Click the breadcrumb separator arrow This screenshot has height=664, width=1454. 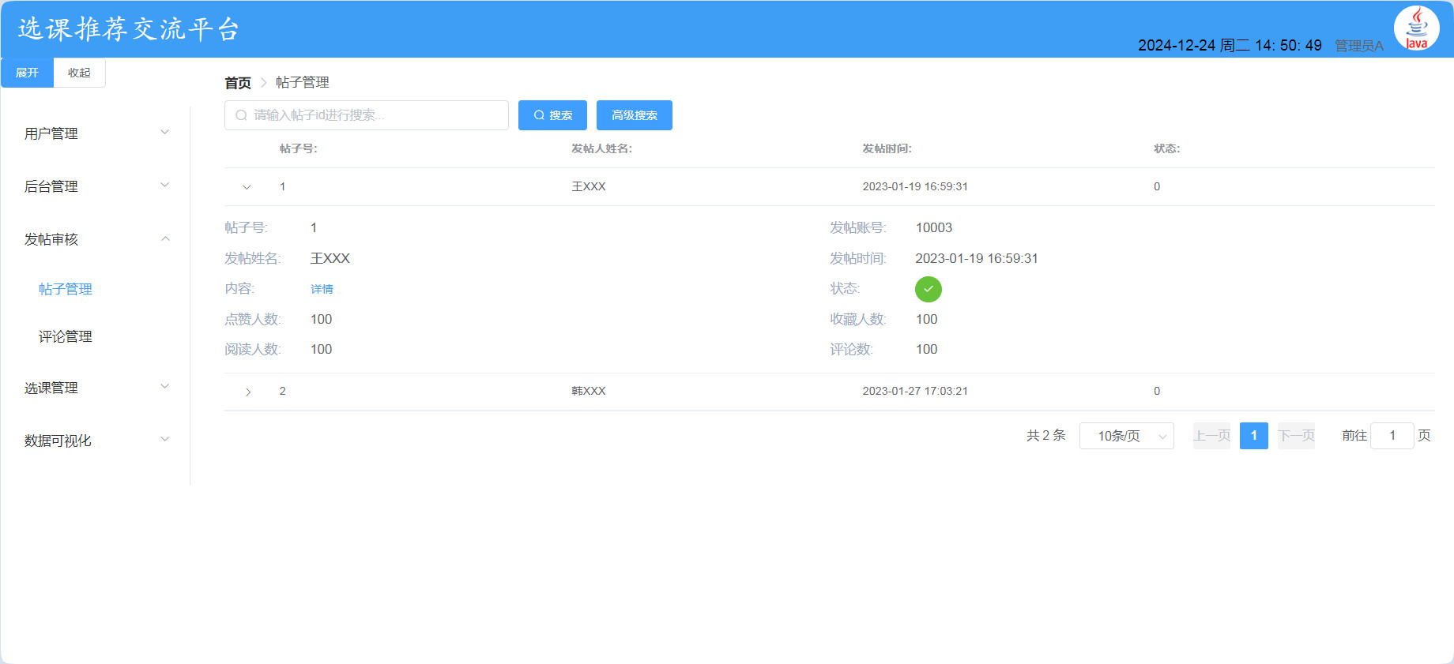click(263, 83)
